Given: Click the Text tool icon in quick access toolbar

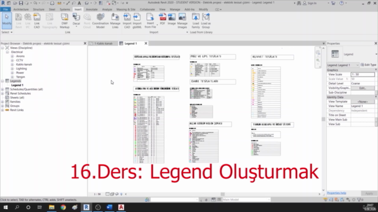Looking at the screenshot, I should (79, 3).
